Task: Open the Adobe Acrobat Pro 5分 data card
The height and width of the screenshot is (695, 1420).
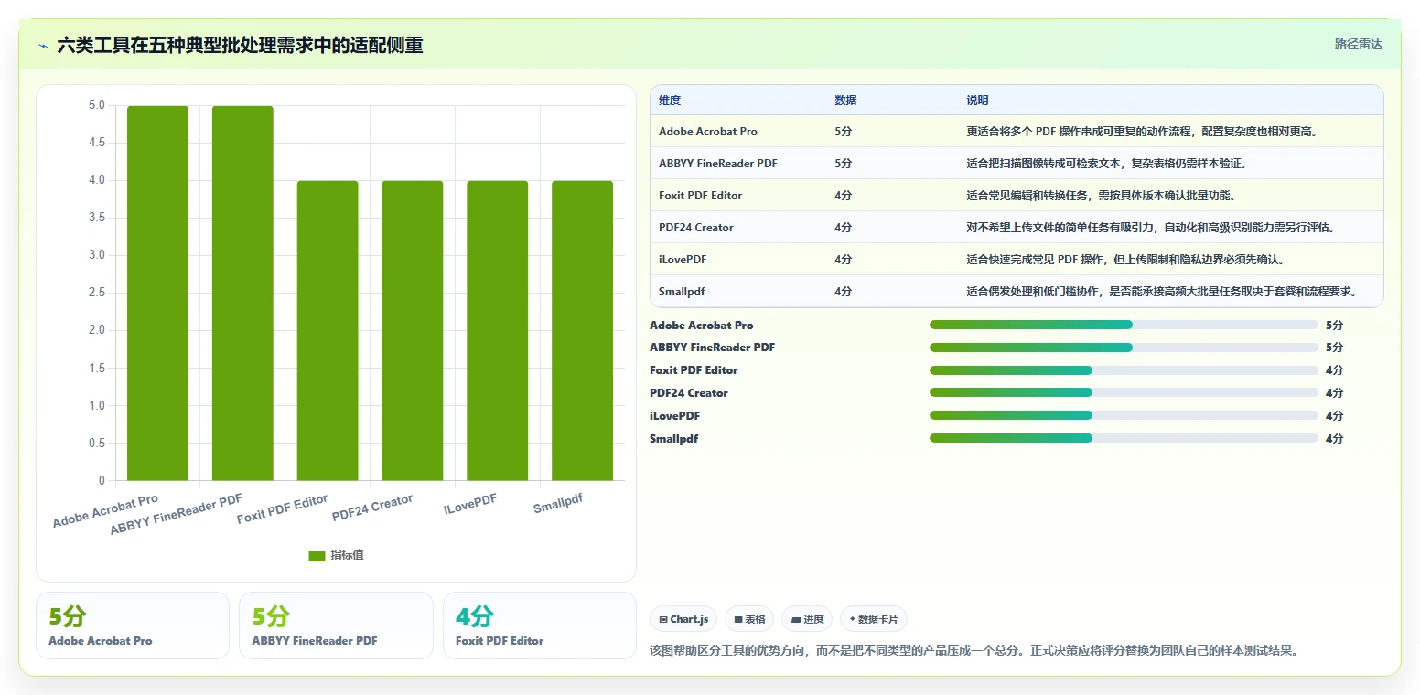Action: click(x=133, y=625)
